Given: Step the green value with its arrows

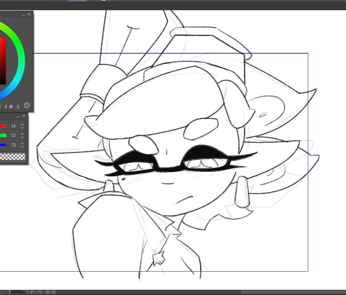Looking at the screenshot, I should [22, 136].
